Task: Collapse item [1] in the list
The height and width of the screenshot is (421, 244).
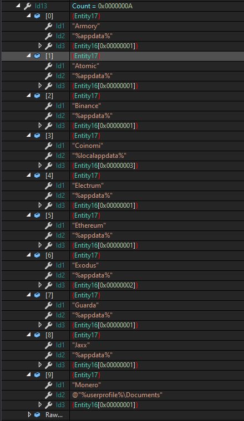Action: coord(28,55)
